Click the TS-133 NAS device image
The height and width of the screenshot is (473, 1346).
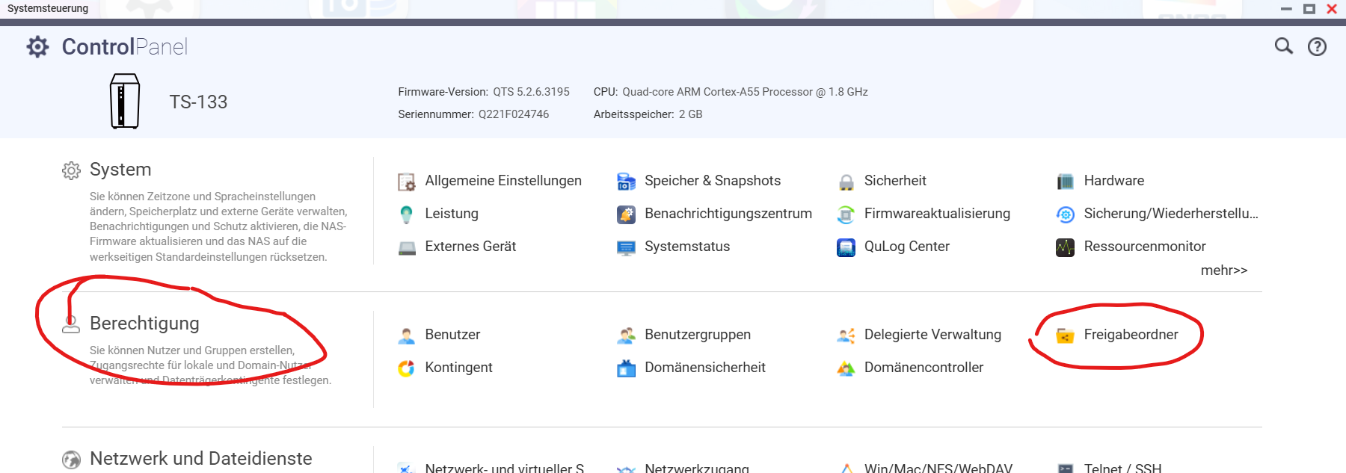click(x=124, y=101)
